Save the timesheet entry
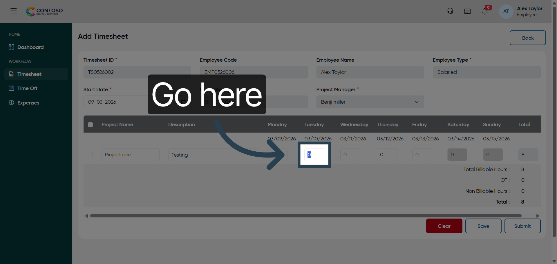 point(483,226)
